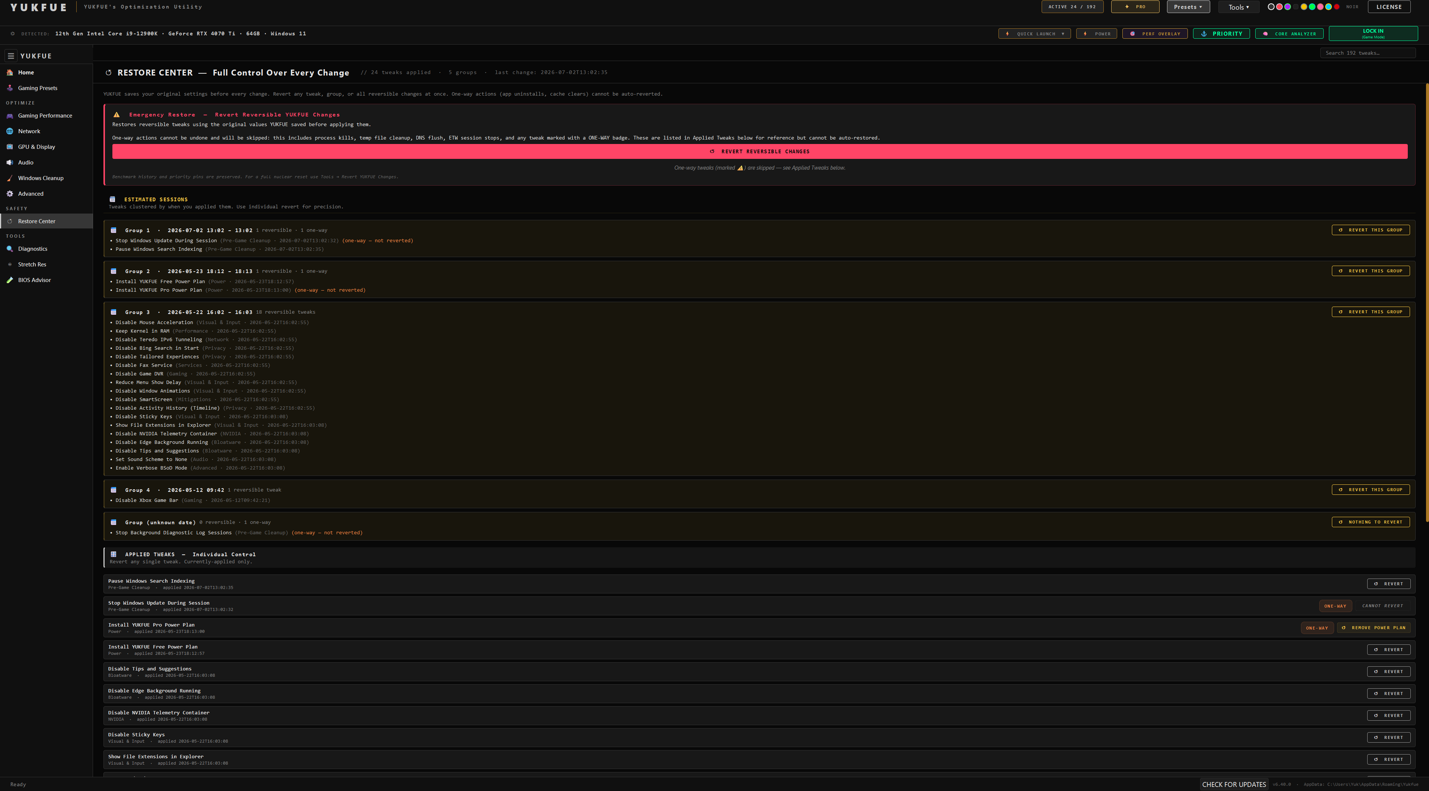The image size is (1429, 791).
Task: Choose the cyan theme swatch
Action: point(1329,7)
